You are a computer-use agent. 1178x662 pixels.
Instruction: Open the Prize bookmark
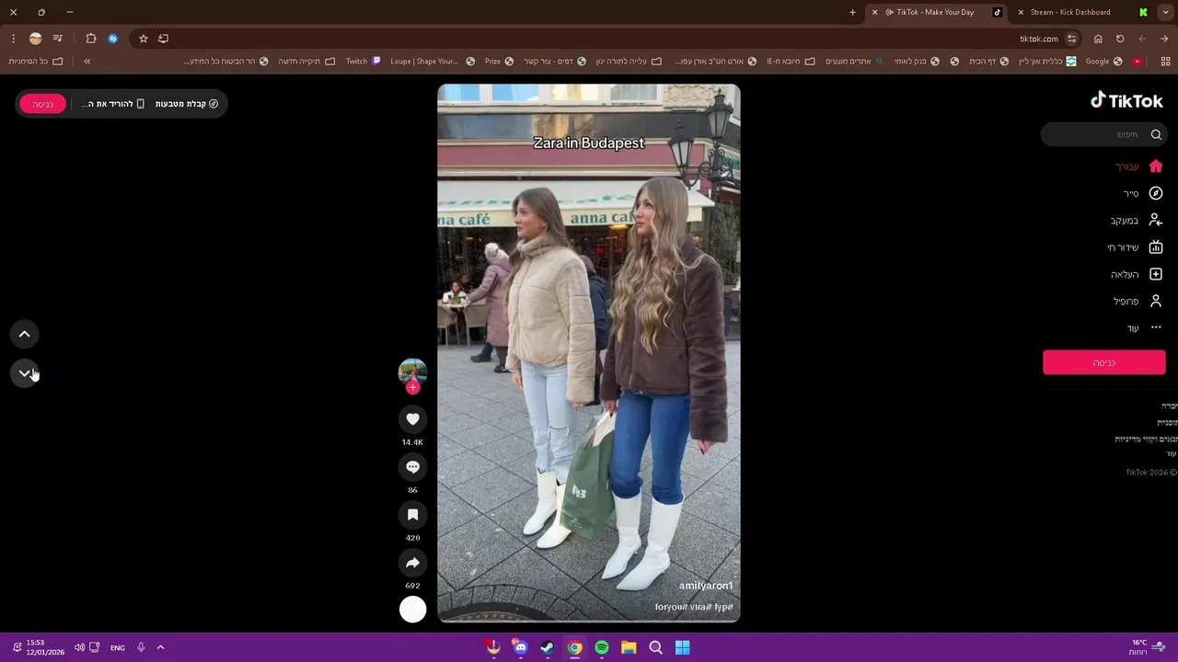click(499, 62)
